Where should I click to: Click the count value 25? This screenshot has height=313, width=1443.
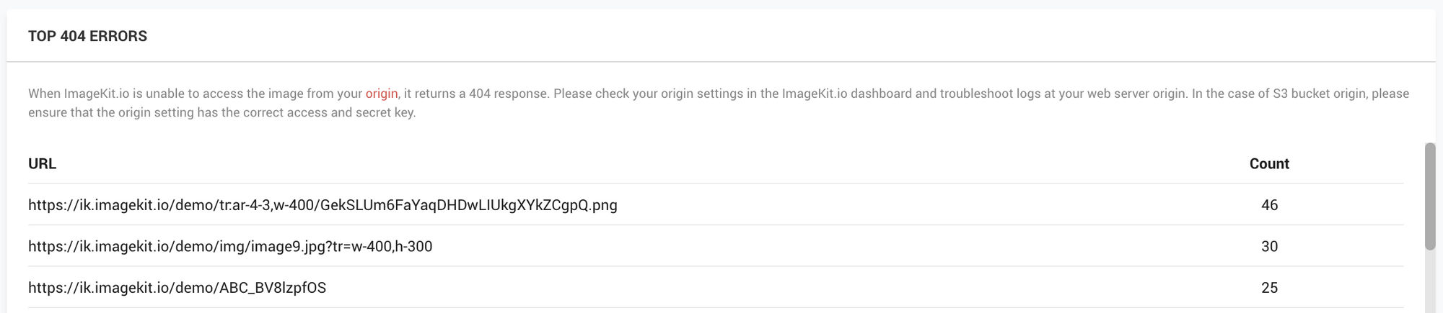1269,288
